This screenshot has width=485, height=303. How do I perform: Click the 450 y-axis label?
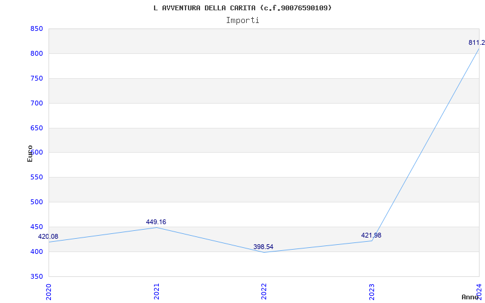[x=36, y=227]
